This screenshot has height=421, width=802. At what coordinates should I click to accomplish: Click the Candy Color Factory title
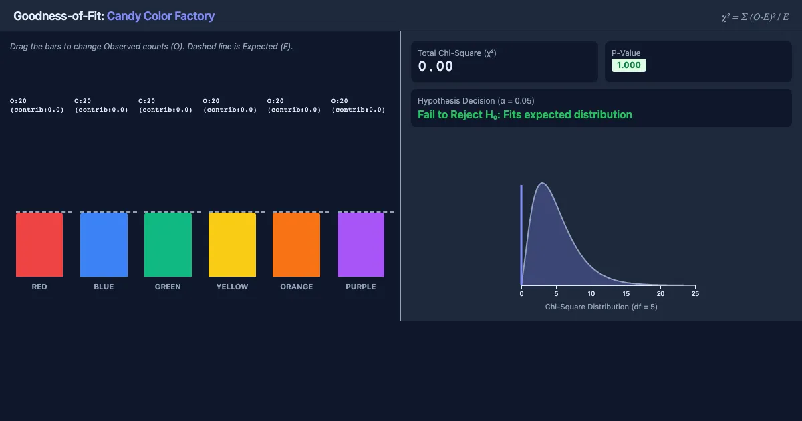pyautogui.click(x=160, y=16)
